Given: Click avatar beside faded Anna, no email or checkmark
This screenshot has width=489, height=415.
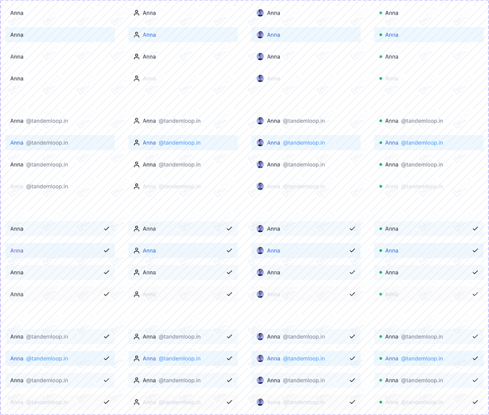Looking at the screenshot, I should 260,79.
